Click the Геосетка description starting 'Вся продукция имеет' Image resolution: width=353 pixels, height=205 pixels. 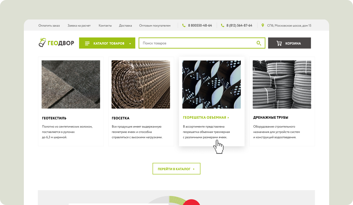pyautogui.click(x=137, y=132)
